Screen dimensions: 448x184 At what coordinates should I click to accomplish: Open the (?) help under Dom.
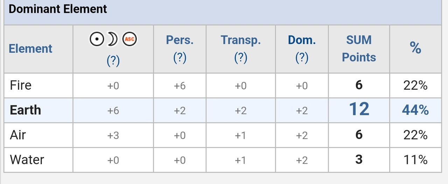[x=302, y=58]
